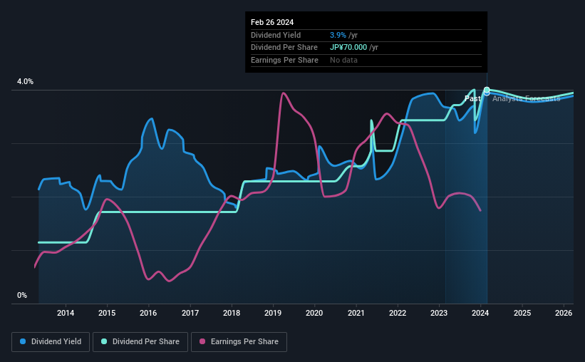
Task: Click 'Earnings Per Share' row label in tooltip
Action: click(x=285, y=60)
